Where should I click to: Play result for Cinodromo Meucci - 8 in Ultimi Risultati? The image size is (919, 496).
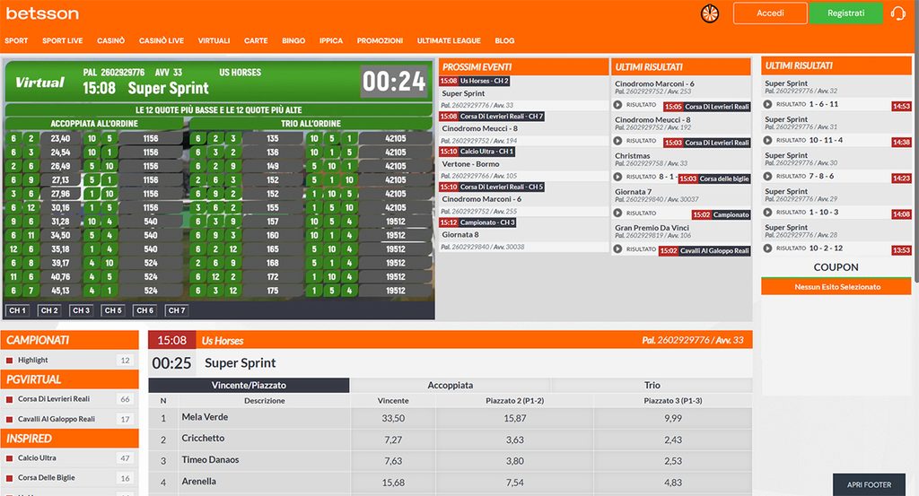coord(617,141)
